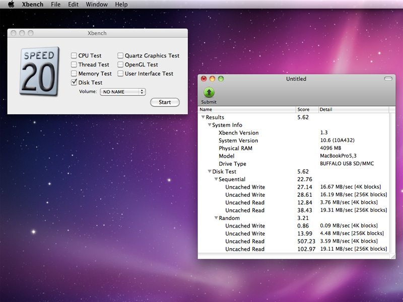
Task: Click detail '19.11 MB/sec [256K blocks]'
Action: [354, 249]
